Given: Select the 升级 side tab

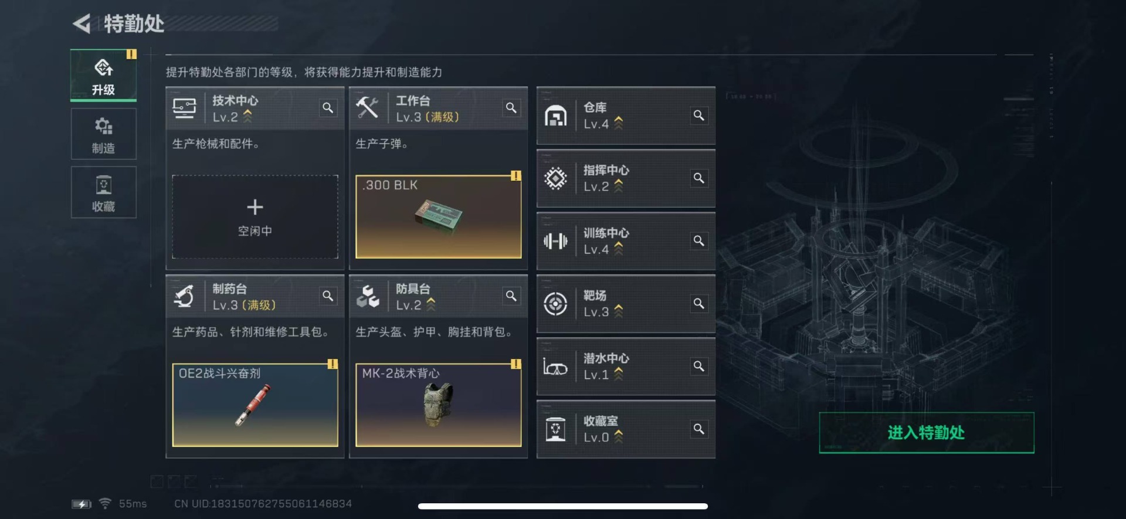Looking at the screenshot, I should [x=104, y=76].
